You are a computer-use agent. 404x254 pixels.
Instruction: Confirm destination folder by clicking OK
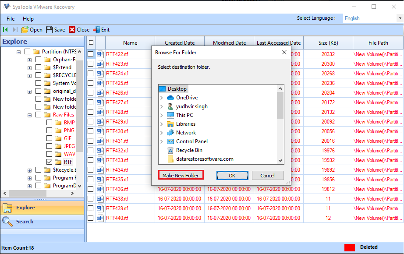coord(232,175)
